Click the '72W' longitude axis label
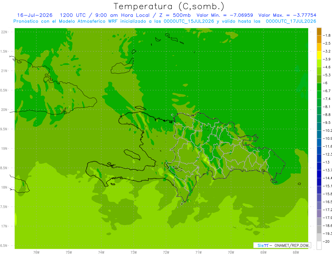332x256 pixels. coord(166,252)
